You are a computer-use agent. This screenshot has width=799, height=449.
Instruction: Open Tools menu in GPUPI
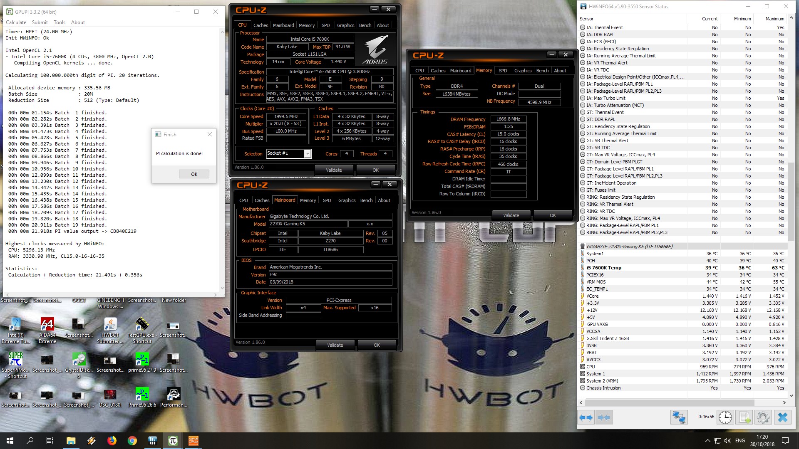tap(60, 22)
